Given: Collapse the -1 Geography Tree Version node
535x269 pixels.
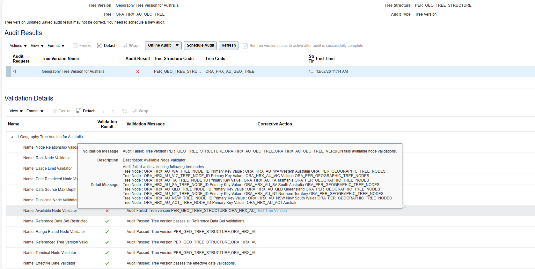Looking at the screenshot, I should point(12,137).
